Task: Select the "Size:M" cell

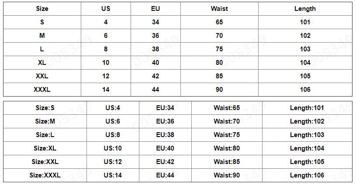Action: pos(45,121)
